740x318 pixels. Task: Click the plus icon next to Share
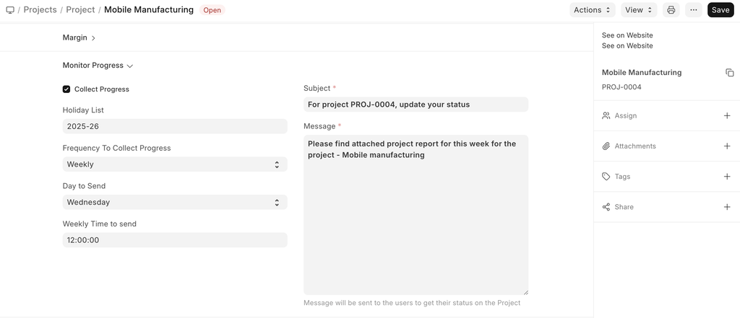(727, 207)
